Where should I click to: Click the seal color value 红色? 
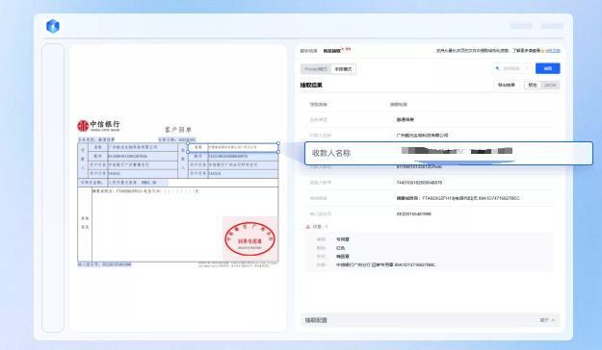pyautogui.click(x=340, y=248)
